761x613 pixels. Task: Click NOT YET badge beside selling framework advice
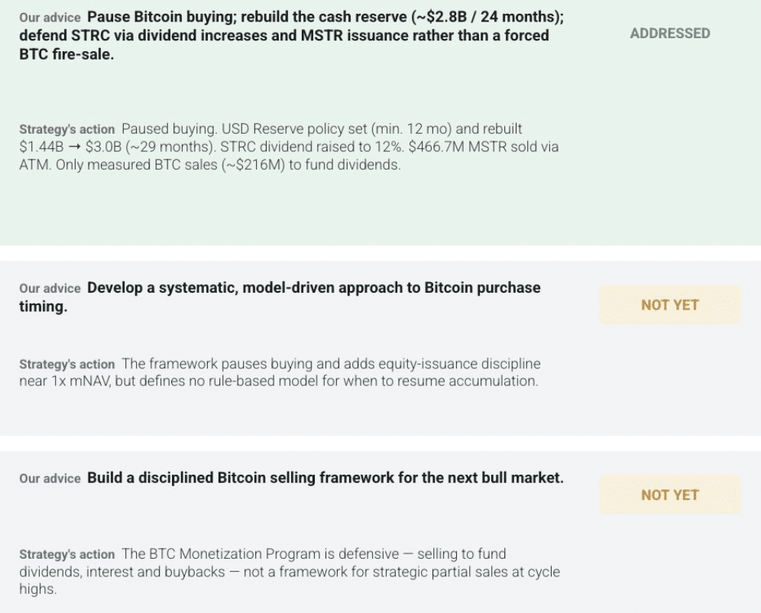(670, 495)
